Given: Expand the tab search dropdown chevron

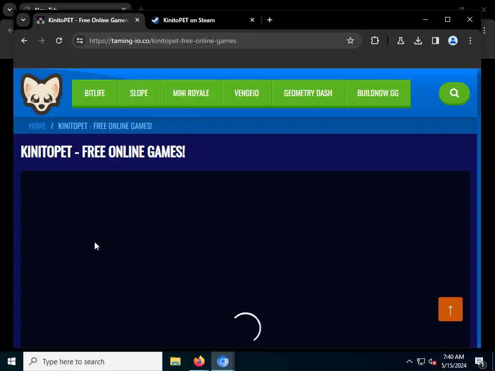Looking at the screenshot, I should tap(23, 20).
